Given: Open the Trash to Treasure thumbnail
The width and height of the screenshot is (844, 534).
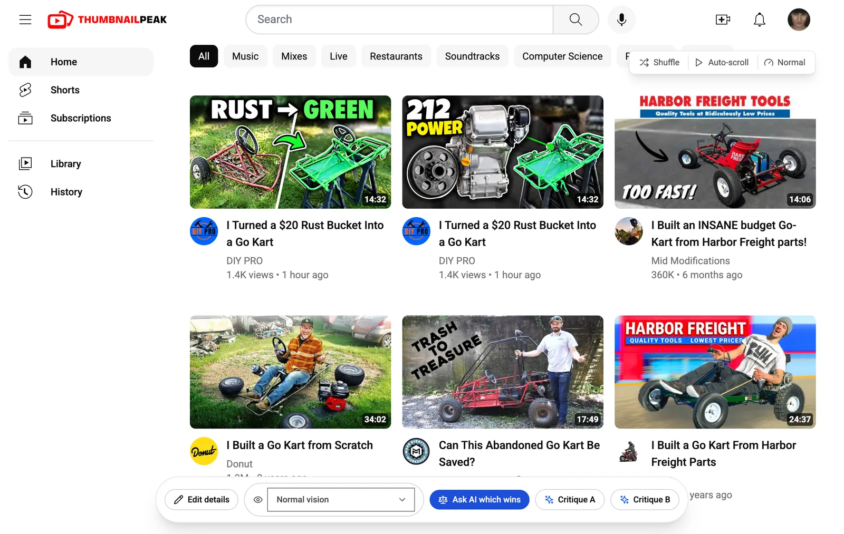Looking at the screenshot, I should (503, 372).
